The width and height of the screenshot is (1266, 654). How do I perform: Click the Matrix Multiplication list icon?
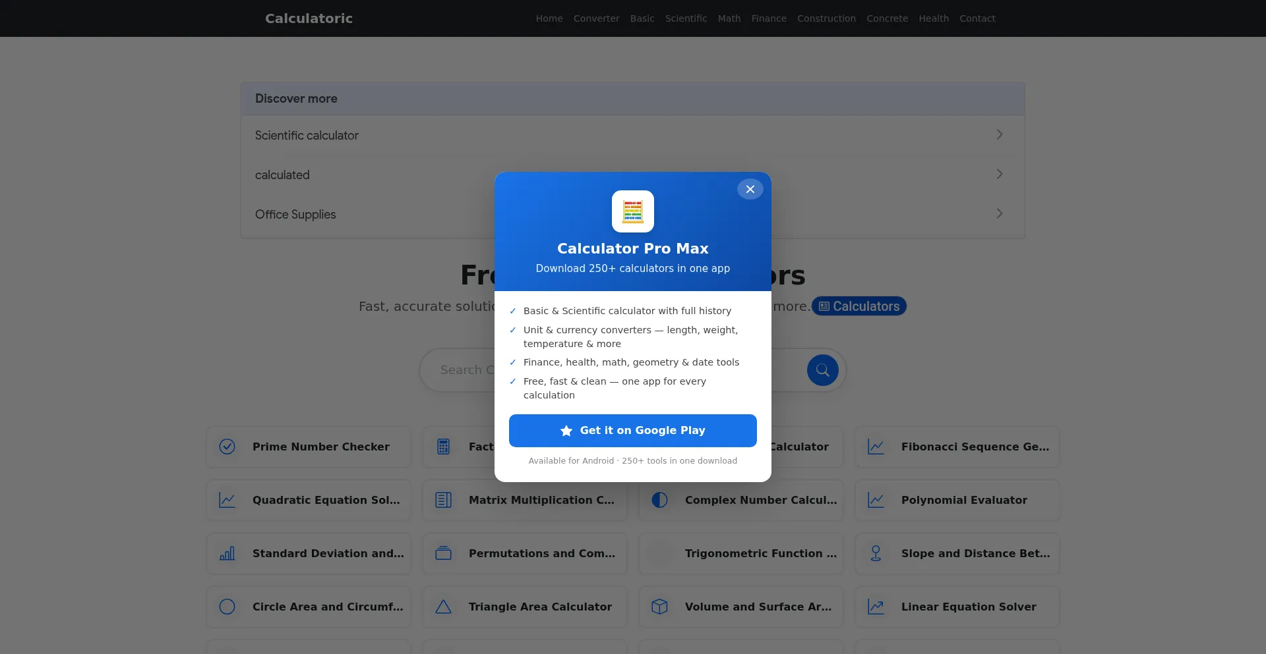coord(444,500)
